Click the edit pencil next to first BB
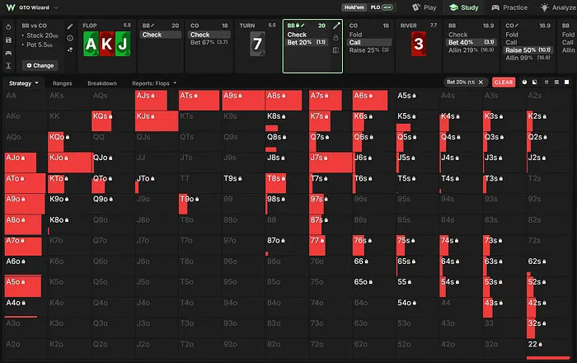577x363 pixels. [152, 26]
